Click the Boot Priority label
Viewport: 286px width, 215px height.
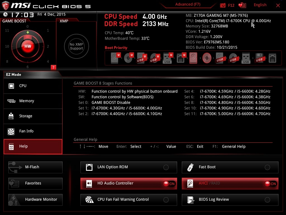coord(116,48)
